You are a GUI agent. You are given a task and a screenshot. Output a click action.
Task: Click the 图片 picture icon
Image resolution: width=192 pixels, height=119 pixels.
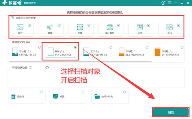[x=20, y=27]
